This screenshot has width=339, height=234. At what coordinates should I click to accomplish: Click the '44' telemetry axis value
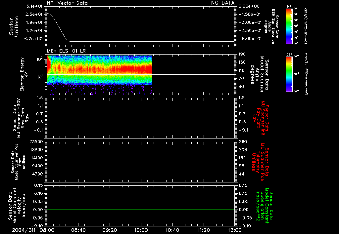tap(241, 174)
